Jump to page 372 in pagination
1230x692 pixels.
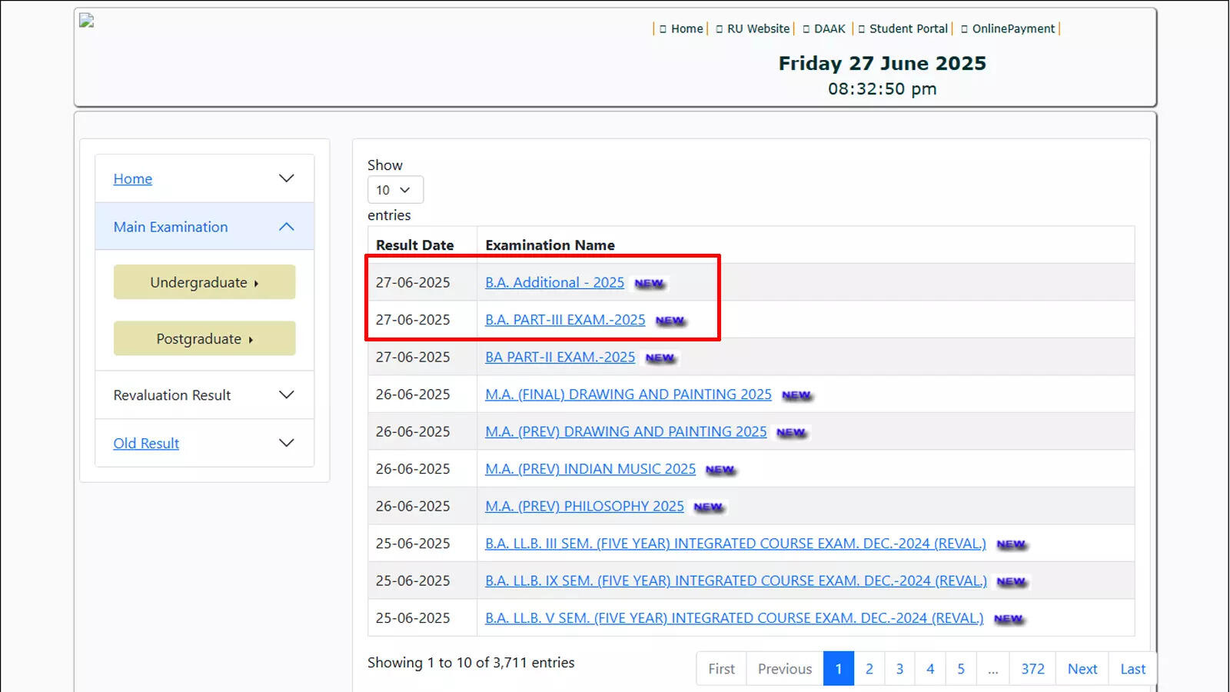1032,669
